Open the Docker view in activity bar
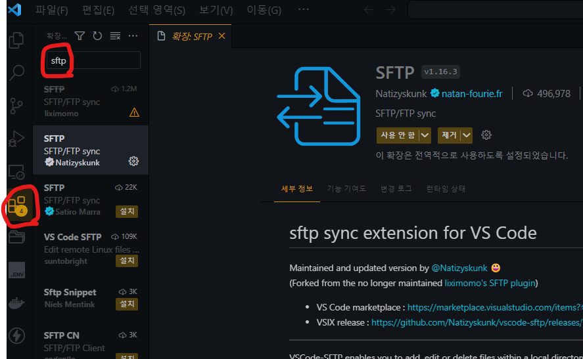The image size is (583, 359). [x=16, y=303]
